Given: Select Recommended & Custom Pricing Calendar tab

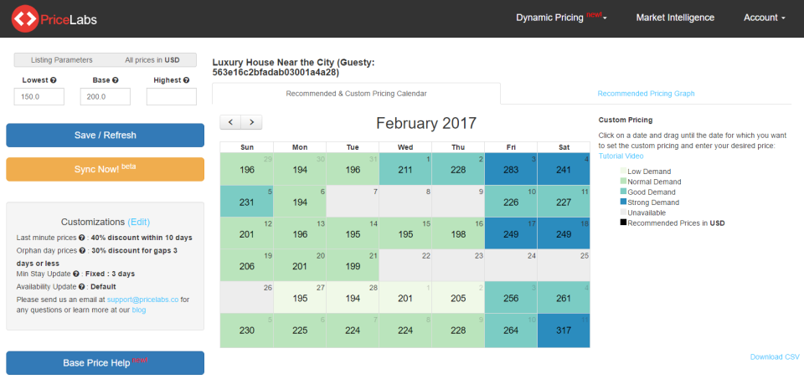Looking at the screenshot, I should click(x=356, y=94).
